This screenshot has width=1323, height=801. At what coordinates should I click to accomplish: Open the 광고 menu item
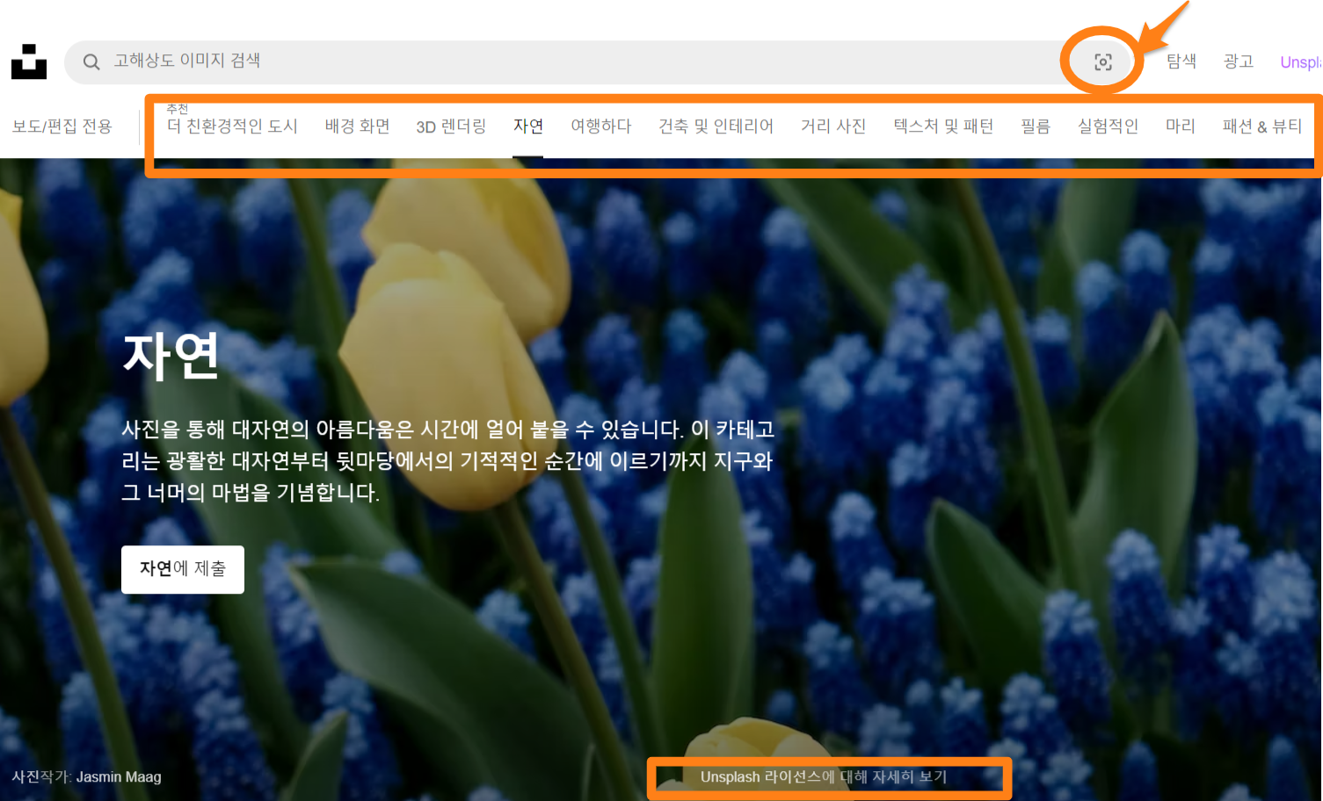pyautogui.click(x=1238, y=61)
